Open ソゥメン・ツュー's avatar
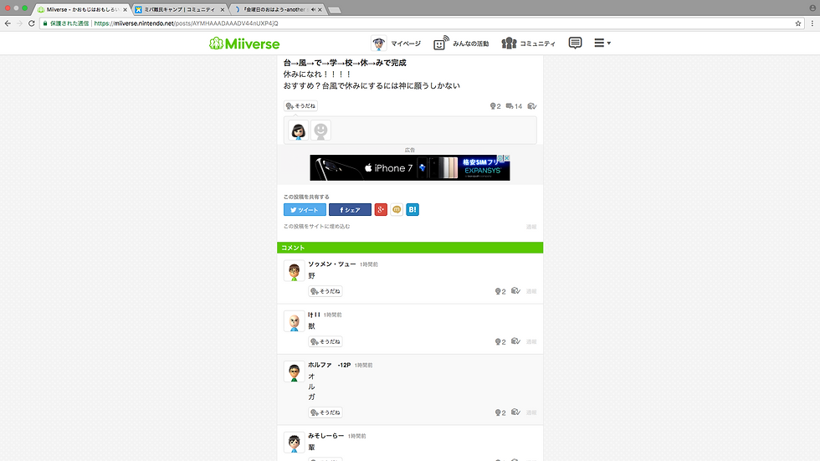820x461 pixels. 294,271
